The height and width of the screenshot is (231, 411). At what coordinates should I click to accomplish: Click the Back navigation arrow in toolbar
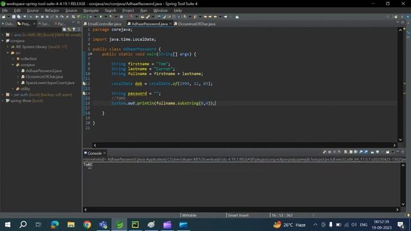click(x=216, y=17)
